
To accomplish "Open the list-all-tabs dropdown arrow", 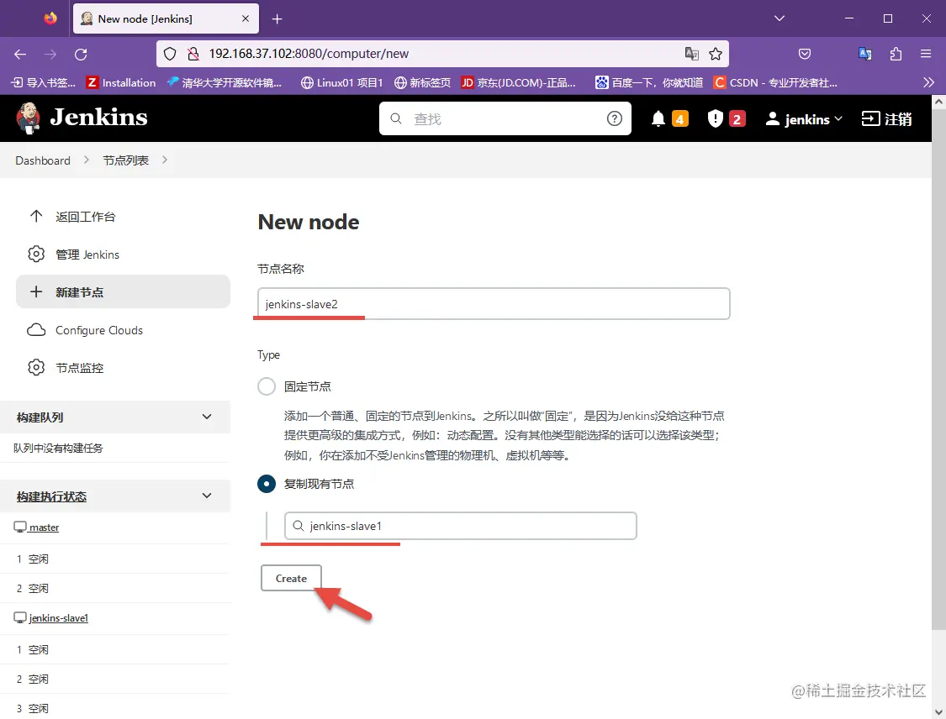I will (780, 18).
